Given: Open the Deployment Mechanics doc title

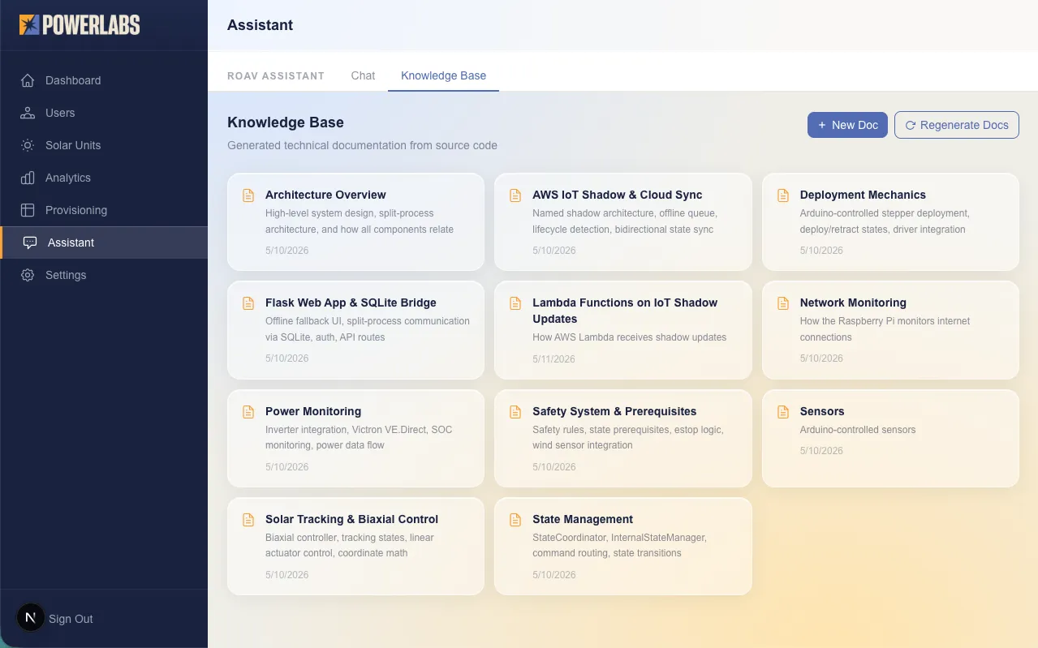Looking at the screenshot, I should (863, 195).
